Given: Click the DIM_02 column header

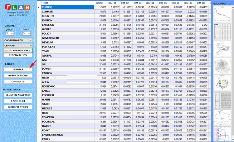Looking at the screenshot, I should click(126, 3).
